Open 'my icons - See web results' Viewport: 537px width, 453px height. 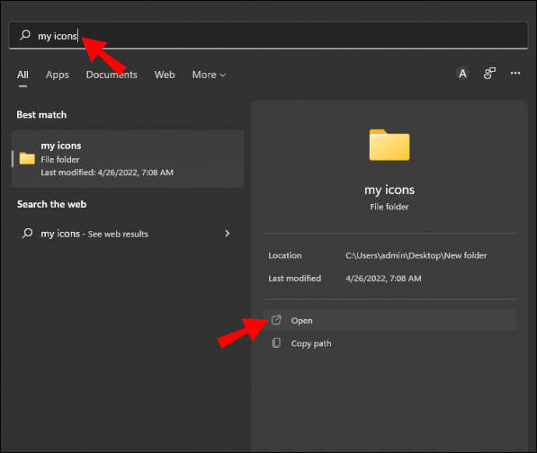click(x=94, y=234)
